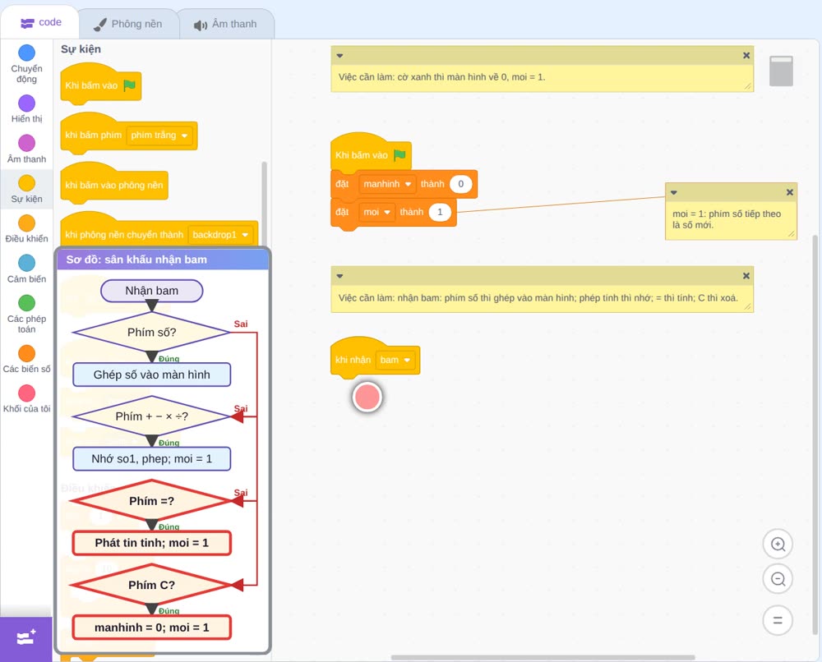Open the Các phép toán category
Viewport: 822px width, 662px height.
click(26, 314)
